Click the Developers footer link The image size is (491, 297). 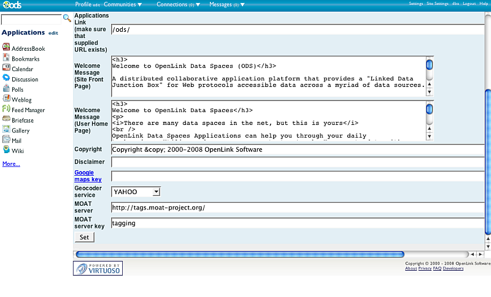[x=453, y=268]
